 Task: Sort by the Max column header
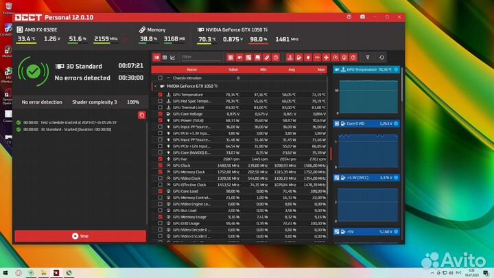point(320,69)
